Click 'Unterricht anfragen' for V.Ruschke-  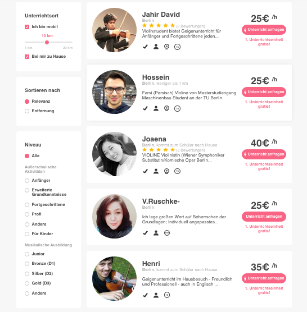[x=264, y=217]
